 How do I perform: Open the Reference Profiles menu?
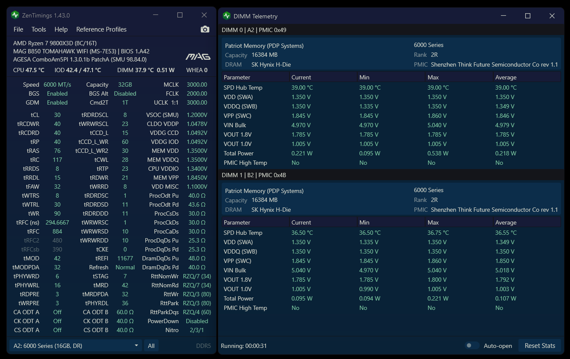click(101, 29)
